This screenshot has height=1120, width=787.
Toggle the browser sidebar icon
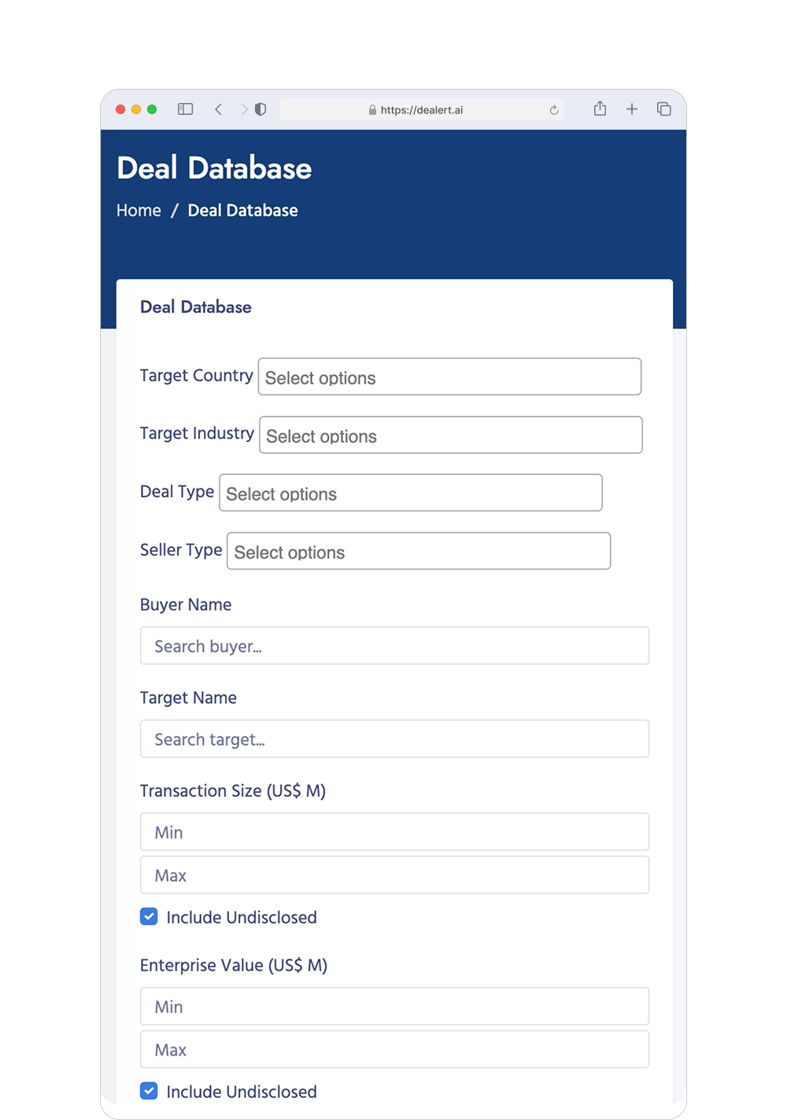[x=186, y=109]
